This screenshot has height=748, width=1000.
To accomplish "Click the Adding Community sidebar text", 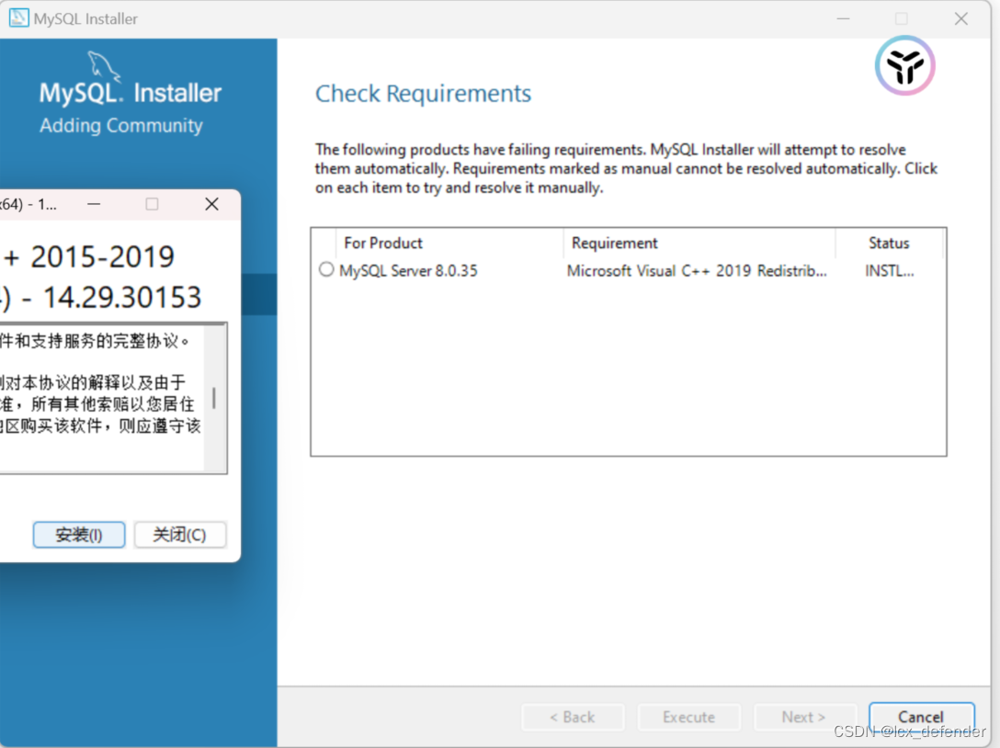I will [121, 126].
